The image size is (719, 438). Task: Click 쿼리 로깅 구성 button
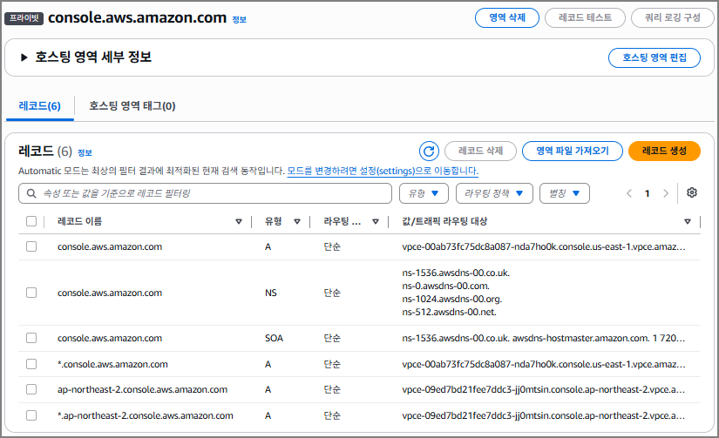pyautogui.click(x=673, y=18)
